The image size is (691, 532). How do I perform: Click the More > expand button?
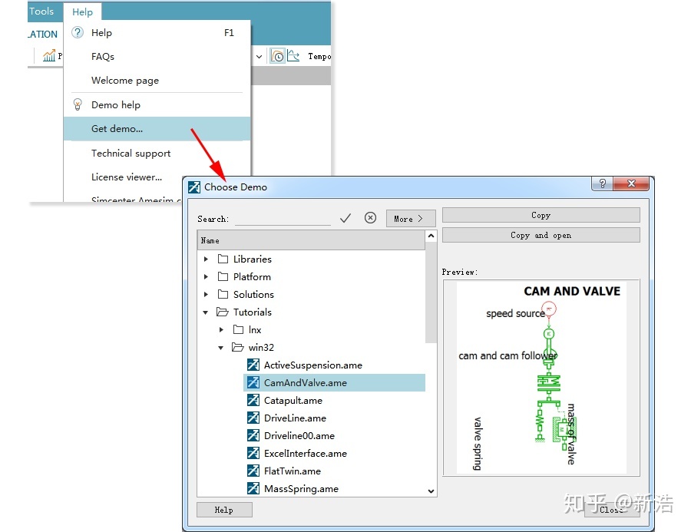click(x=411, y=219)
